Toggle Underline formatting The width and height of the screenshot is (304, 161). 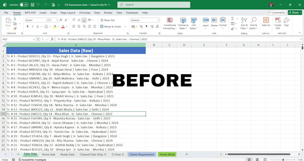click(38, 26)
